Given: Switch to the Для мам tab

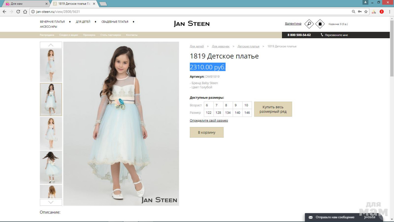Looking at the screenshot, I should pos(25,4).
